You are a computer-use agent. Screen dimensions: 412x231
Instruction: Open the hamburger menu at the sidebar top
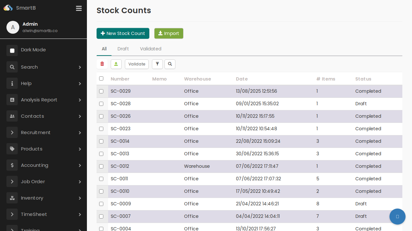pos(79,8)
